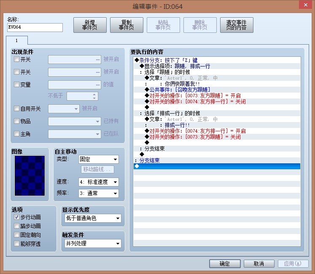The image size is (315, 274).
Task: Select the 显示选择项: 跟随, 排成一行 line
Action: [217, 66]
